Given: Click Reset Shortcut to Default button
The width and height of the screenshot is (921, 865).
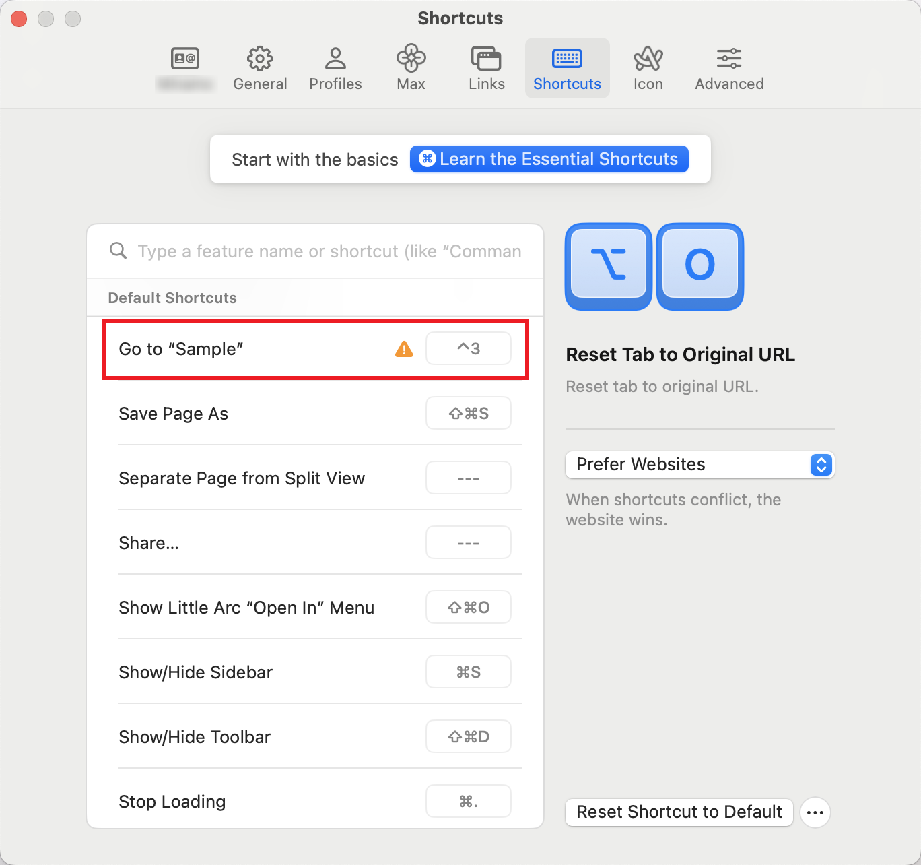Looking at the screenshot, I should 679,812.
